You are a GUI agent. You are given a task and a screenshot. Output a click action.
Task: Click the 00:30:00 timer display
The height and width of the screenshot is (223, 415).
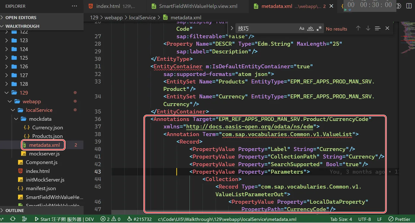click(x=376, y=5)
